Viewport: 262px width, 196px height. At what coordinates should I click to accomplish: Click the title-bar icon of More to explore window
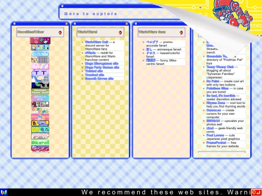pos(62,6)
